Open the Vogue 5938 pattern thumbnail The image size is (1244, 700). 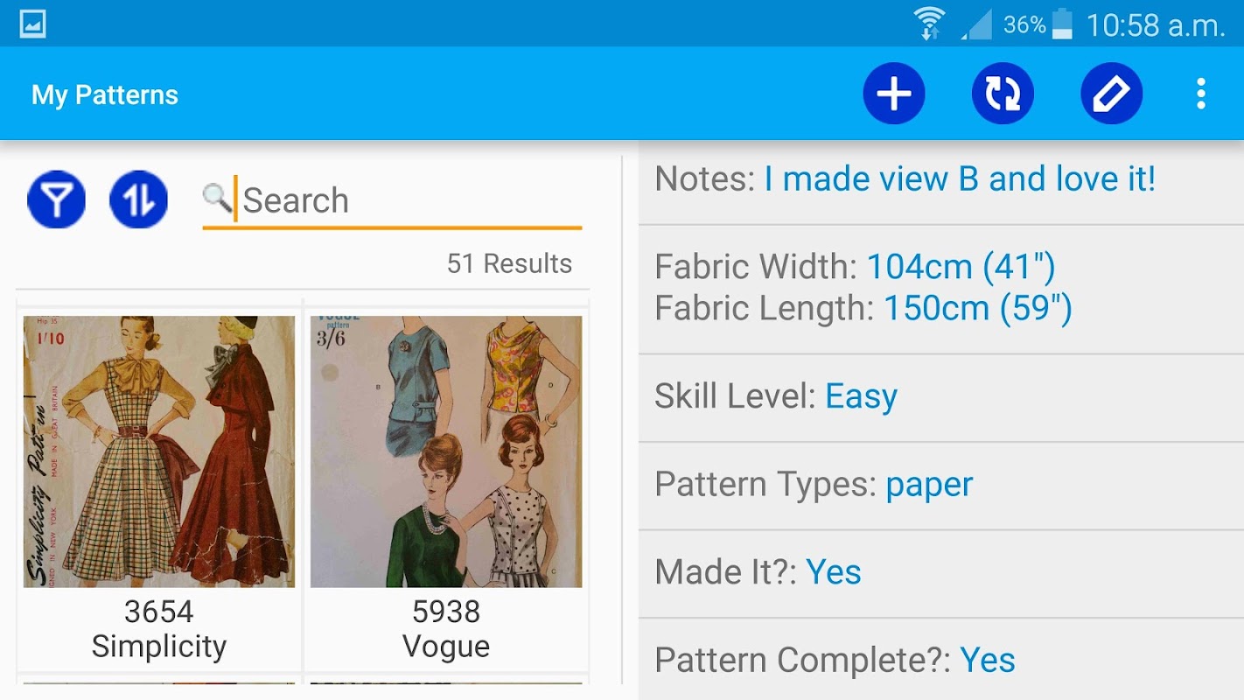[x=446, y=451]
